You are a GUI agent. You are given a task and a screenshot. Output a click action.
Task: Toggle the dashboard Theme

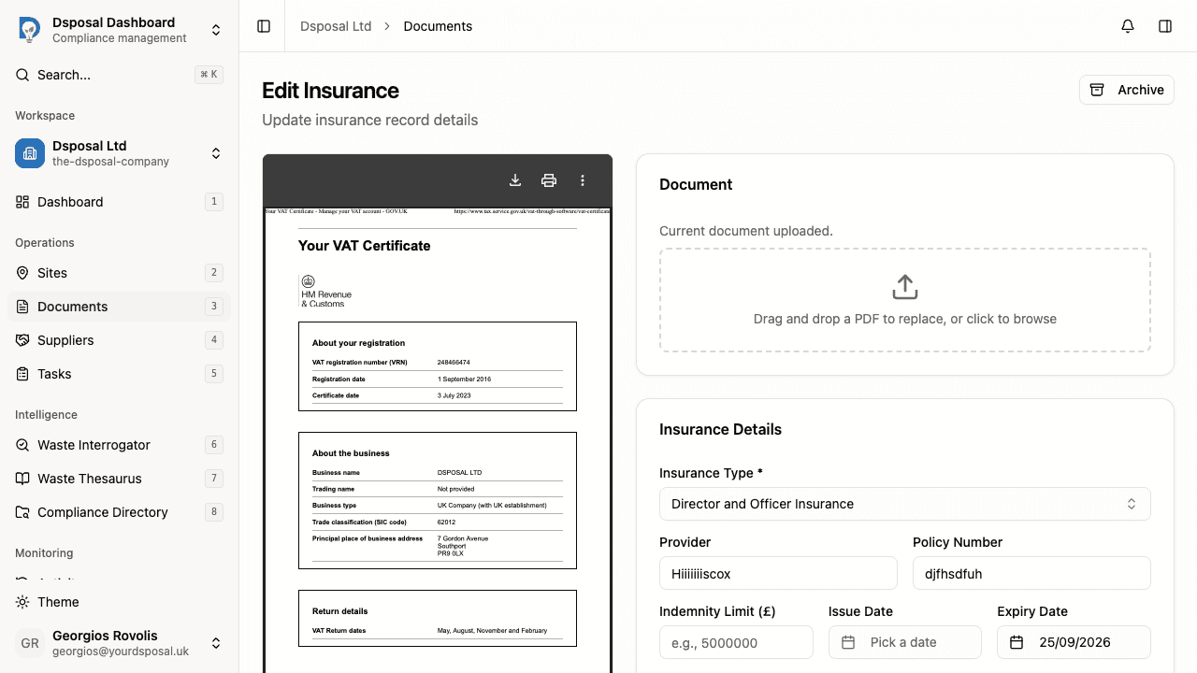click(x=58, y=602)
